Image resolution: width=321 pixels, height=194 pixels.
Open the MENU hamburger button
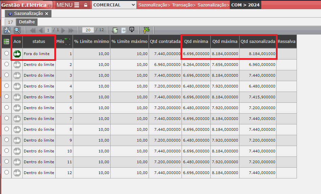[x=68, y=5]
